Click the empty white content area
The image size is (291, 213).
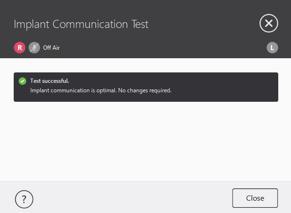pos(145,142)
